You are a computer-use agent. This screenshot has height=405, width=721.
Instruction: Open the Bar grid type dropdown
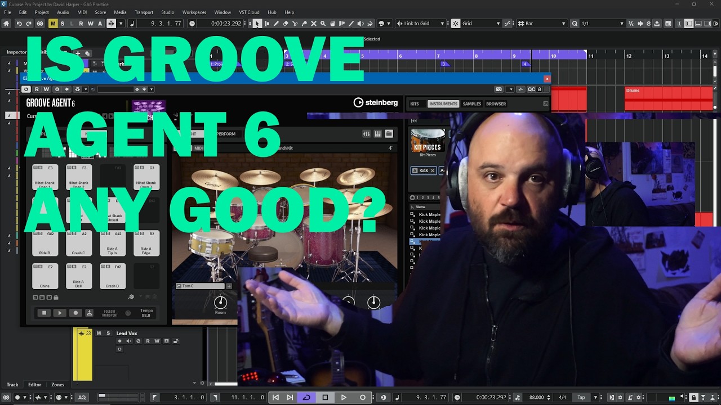click(563, 24)
